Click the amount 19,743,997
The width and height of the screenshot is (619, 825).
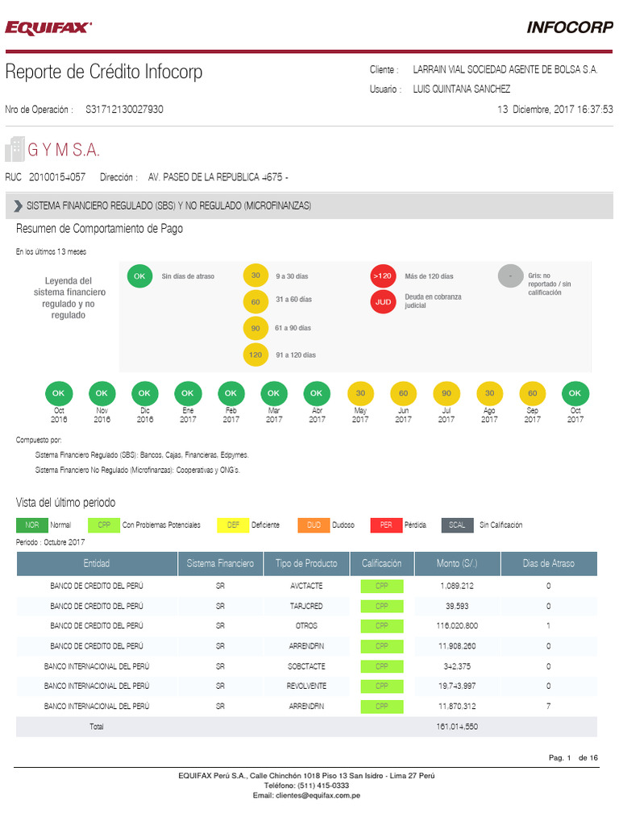457,686
